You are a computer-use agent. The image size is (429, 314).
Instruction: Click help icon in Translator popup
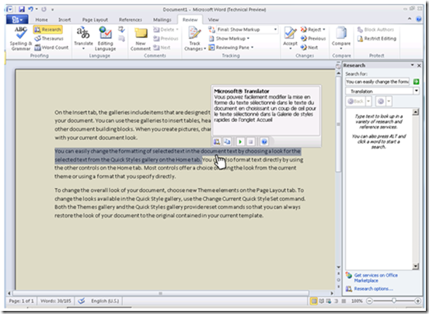coord(264,141)
